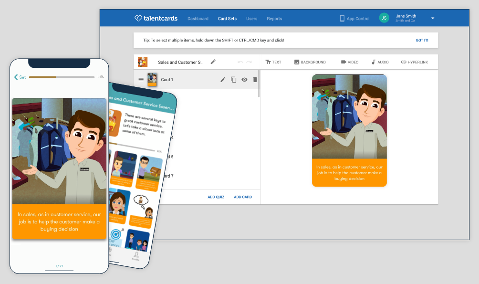
Task: Preview Card 1 using the eye icon
Action: click(244, 80)
